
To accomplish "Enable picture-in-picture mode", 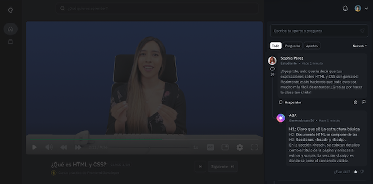I will coord(225,147).
